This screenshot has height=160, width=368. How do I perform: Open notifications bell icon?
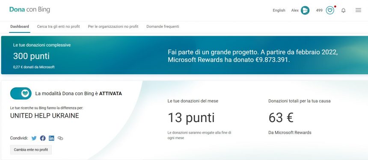point(343,10)
